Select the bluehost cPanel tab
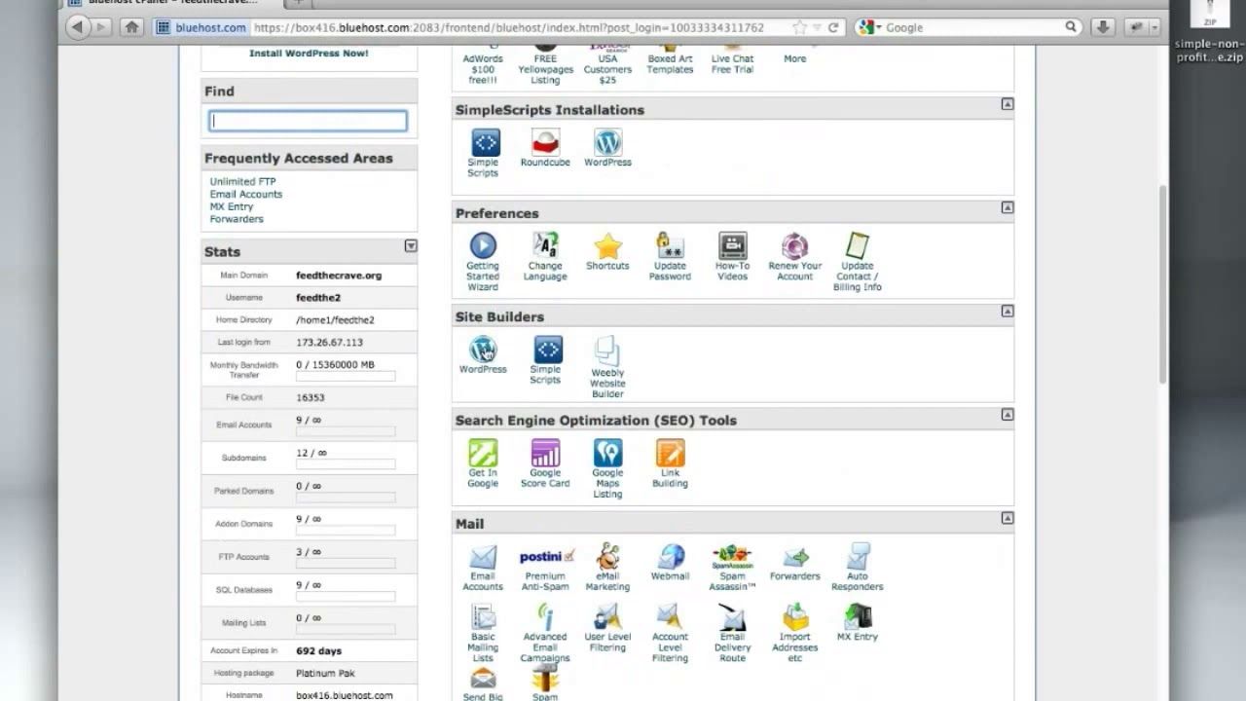 coord(170,4)
